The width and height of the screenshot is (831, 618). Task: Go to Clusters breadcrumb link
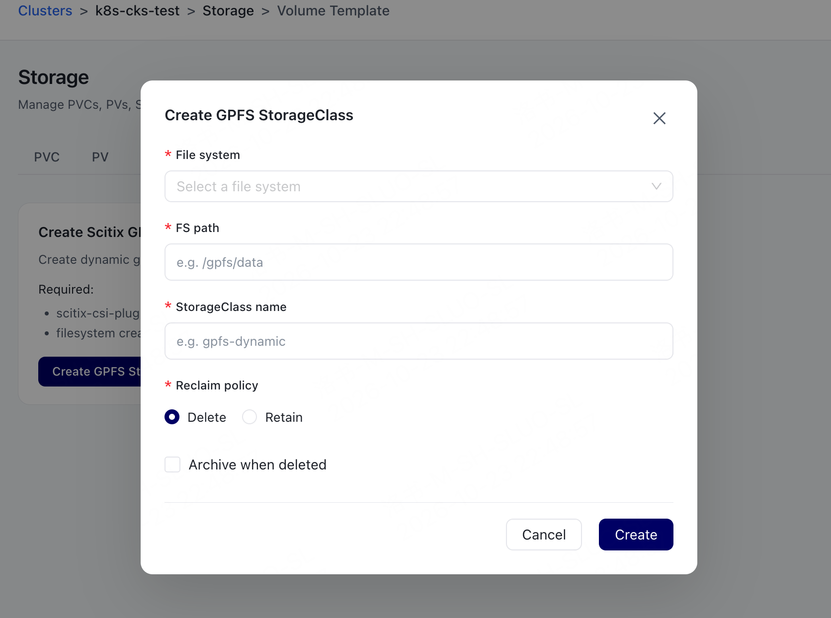[45, 11]
